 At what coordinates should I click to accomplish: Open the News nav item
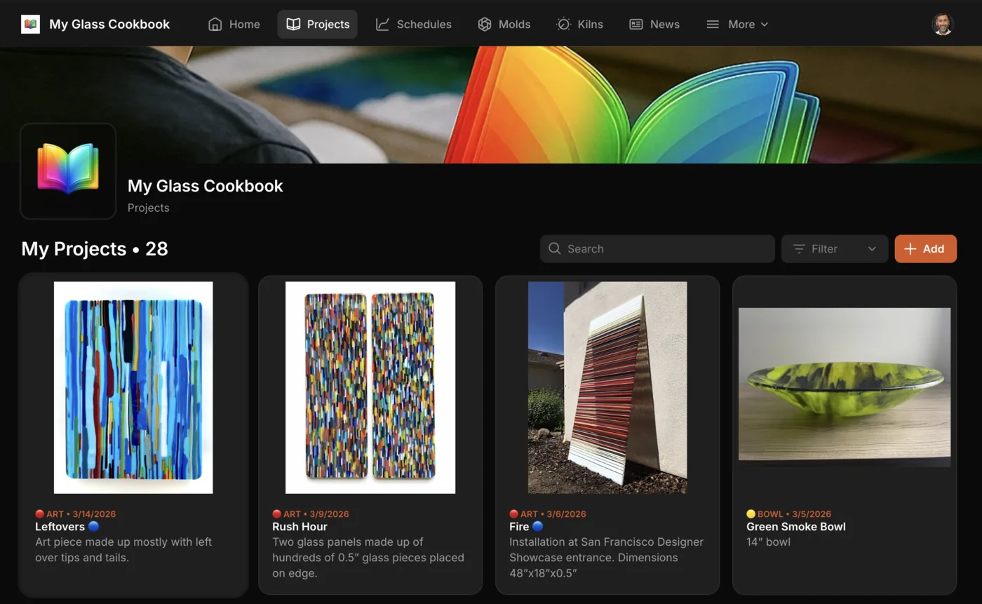pyautogui.click(x=654, y=24)
